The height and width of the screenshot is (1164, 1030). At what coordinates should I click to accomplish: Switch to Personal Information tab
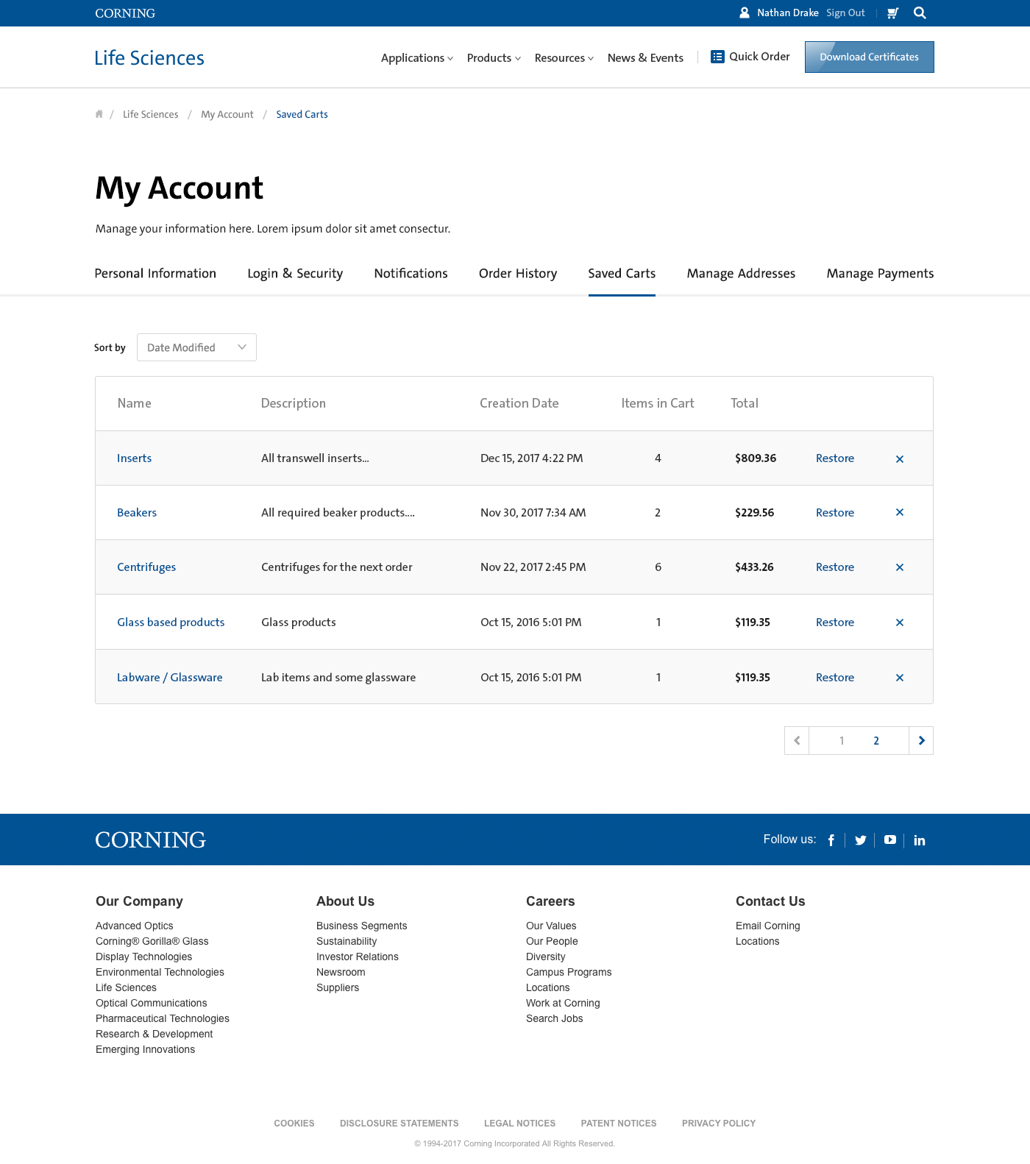[155, 274]
